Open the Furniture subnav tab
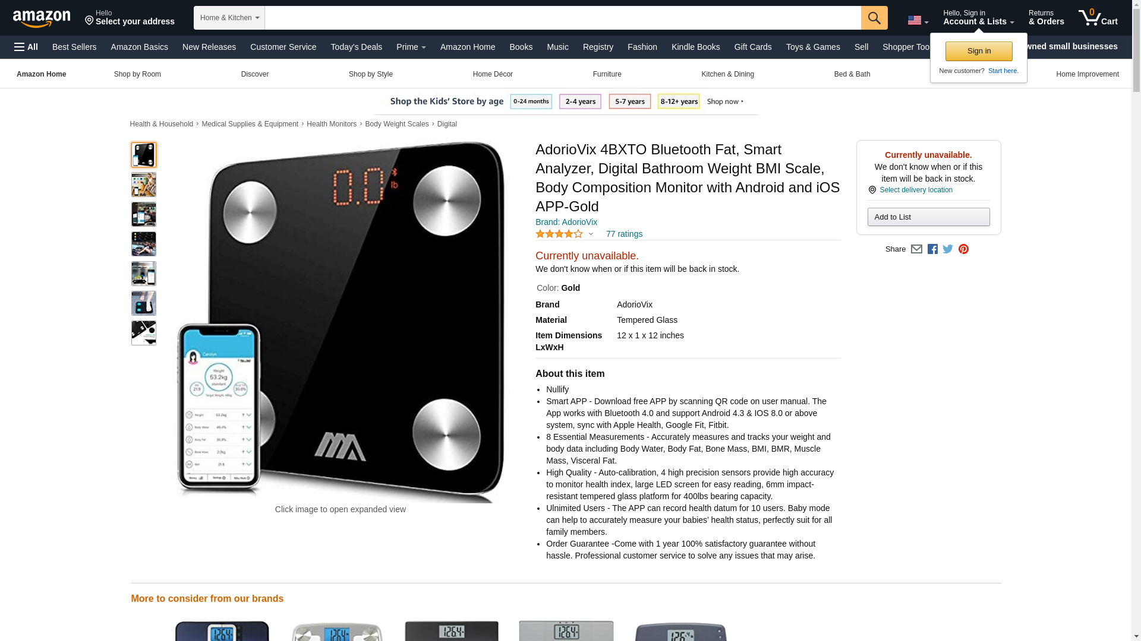 pos(607,74)
